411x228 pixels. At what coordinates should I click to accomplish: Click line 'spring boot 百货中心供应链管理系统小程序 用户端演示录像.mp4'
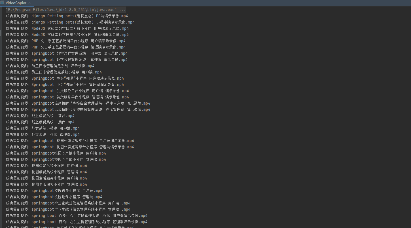pos(77,216)
